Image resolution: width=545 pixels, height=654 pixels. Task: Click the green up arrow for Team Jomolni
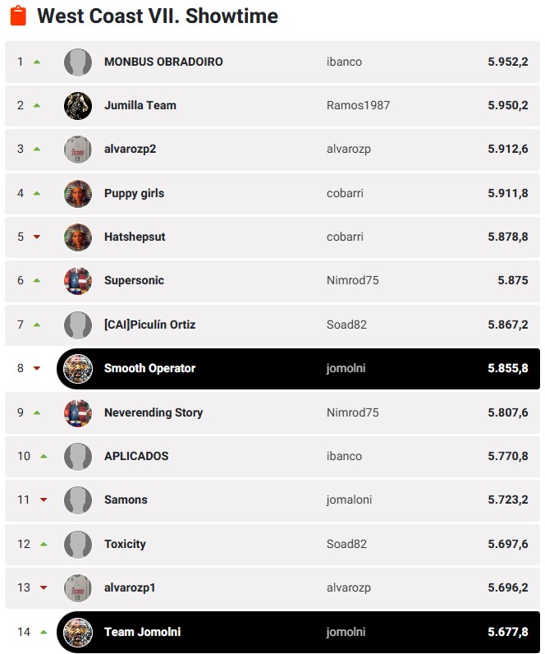tap(44, 632)
